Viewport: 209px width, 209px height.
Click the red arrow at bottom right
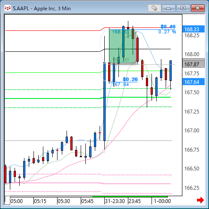200,200
